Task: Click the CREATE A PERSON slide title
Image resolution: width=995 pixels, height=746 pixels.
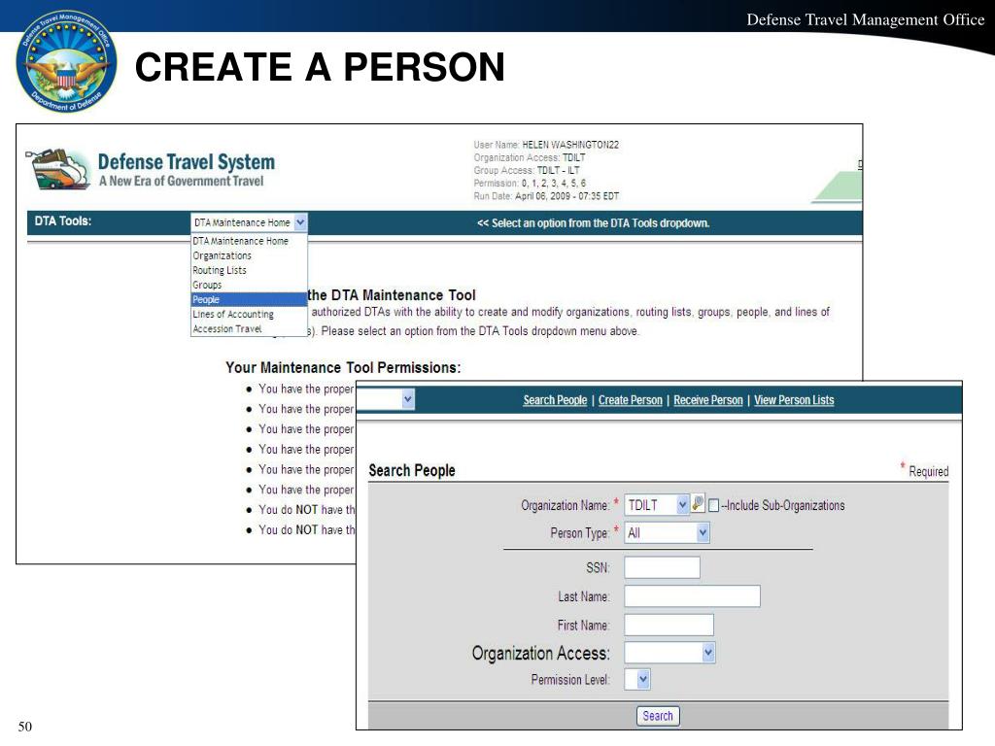Action: coord(320,67)
